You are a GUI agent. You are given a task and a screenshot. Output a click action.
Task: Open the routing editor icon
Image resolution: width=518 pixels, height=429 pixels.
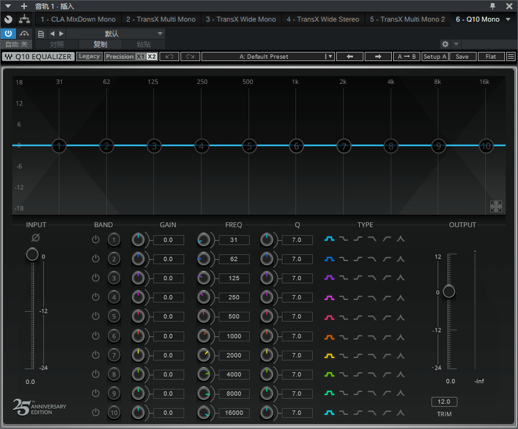(x=24, y=19)
